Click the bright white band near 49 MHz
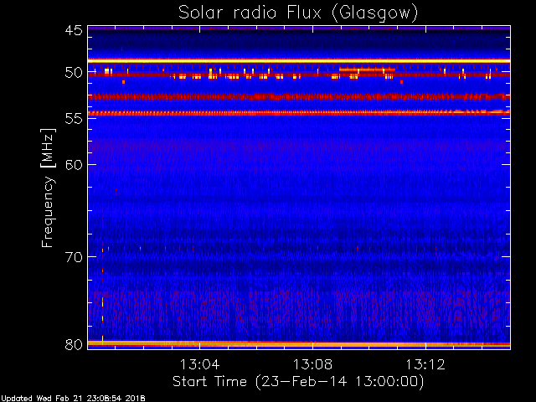The height and width of the screenshot is (402, 536). pos(299,61)
